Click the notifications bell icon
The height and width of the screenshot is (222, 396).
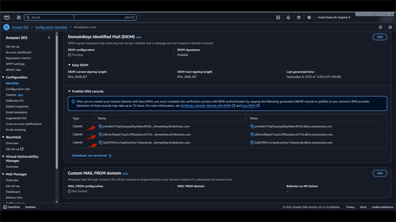pyautogui.click(x=288, y=17)
